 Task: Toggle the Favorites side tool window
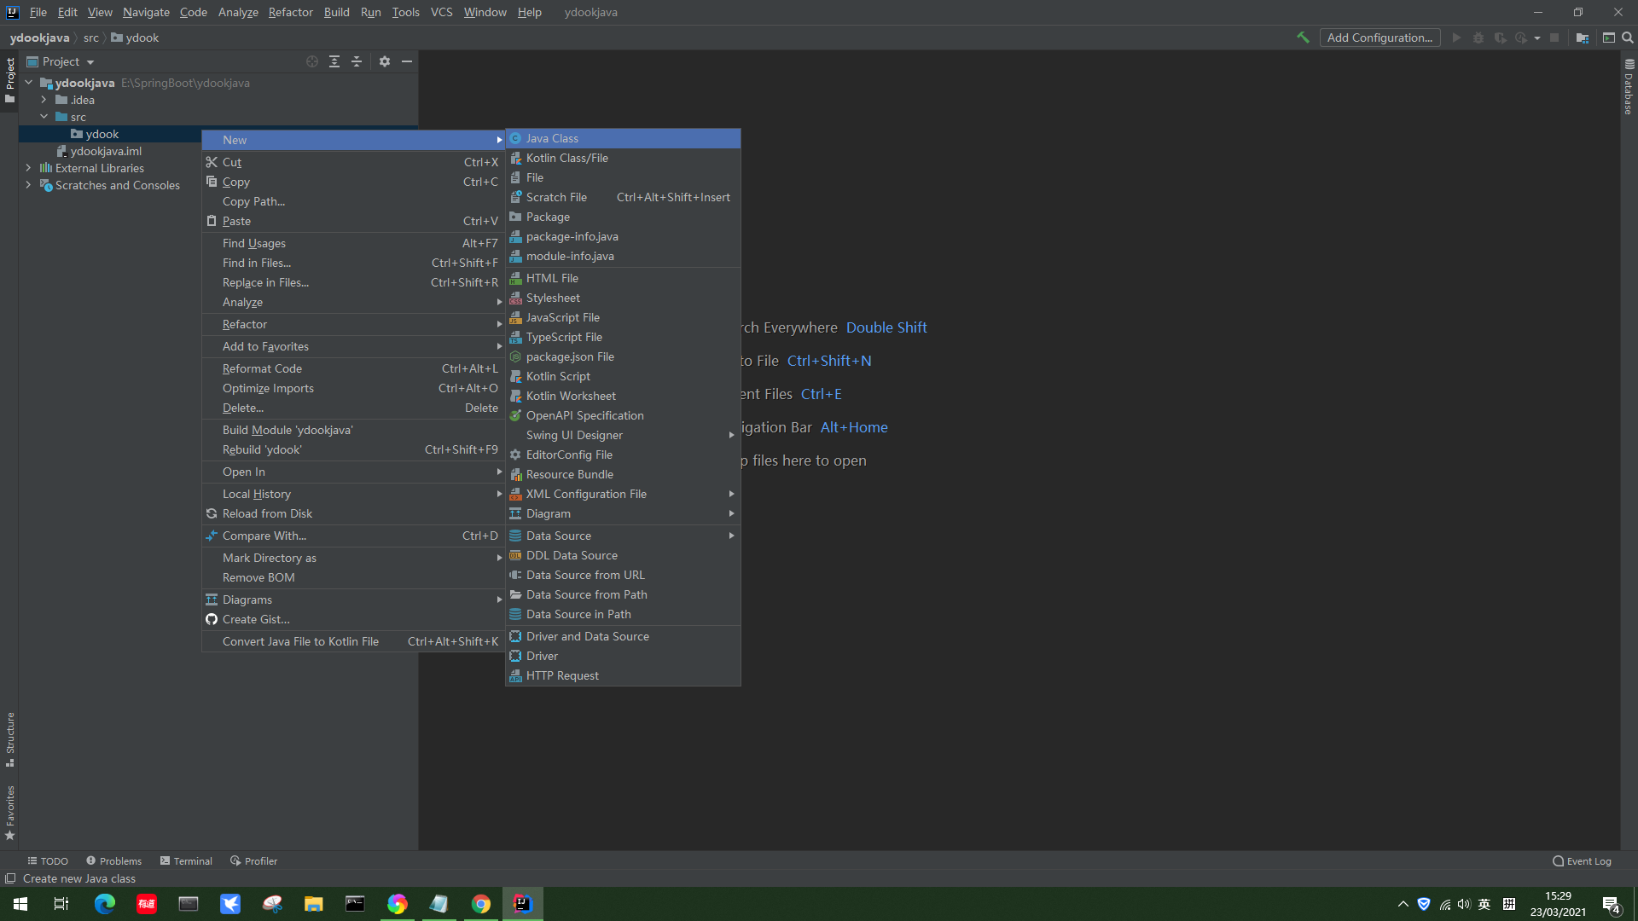coord(10,810)
